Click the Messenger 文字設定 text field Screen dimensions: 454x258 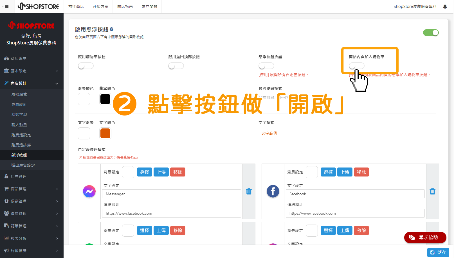point(172,194)
